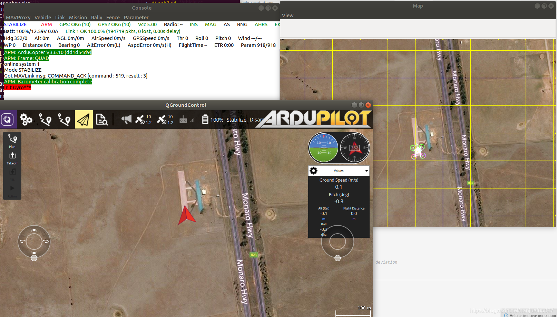Maximize the QGroundControl window
The image size is (557, 317).
[361, 105]
